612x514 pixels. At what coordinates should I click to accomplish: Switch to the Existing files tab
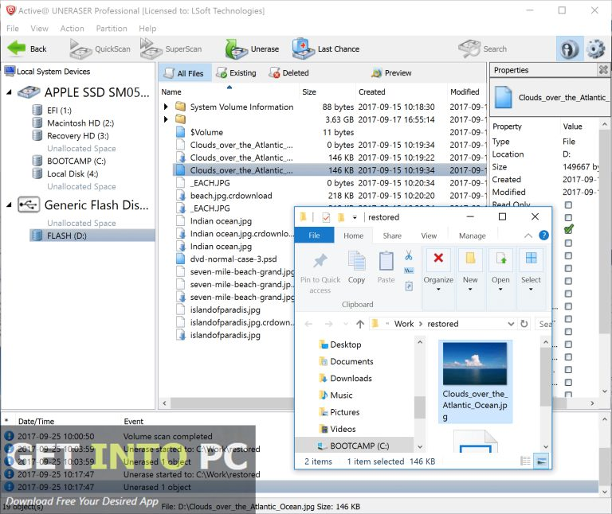point(237,73)
